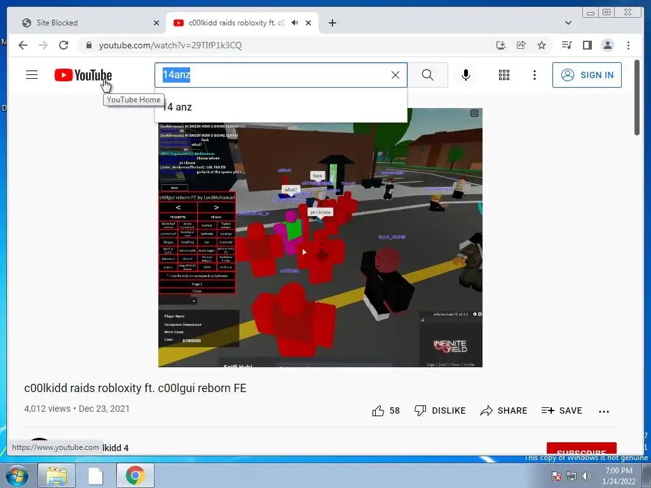Screen dimensions: 651x488
Task: Choose the '14 anz' search suggestion
Action: pos(280,107)
